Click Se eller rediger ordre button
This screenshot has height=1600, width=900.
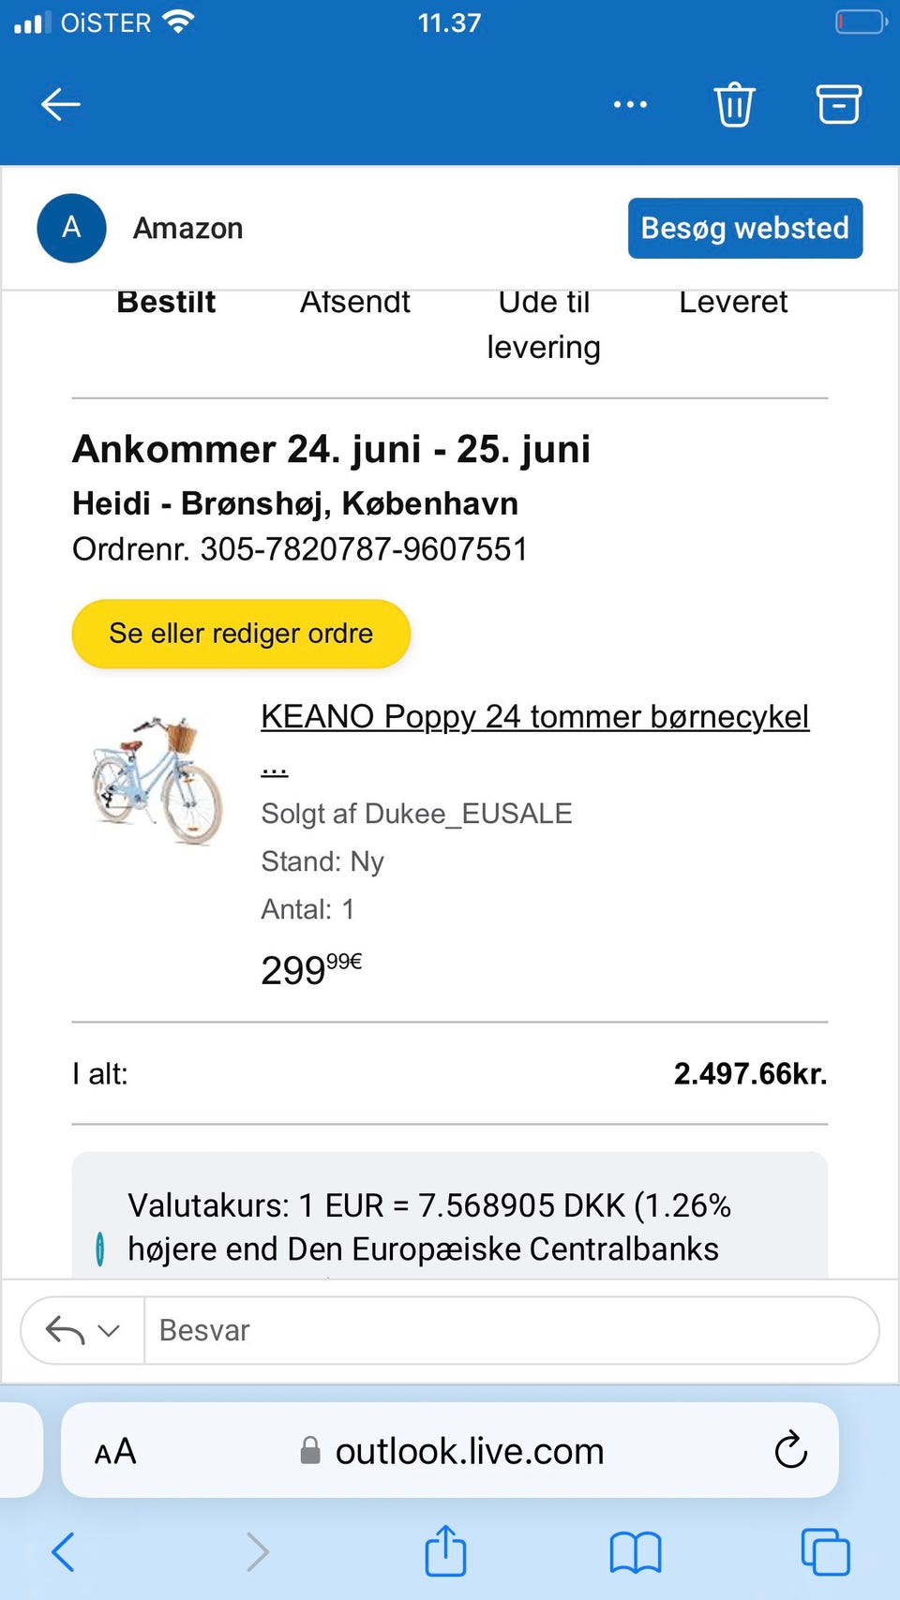[x=241, y=634]
